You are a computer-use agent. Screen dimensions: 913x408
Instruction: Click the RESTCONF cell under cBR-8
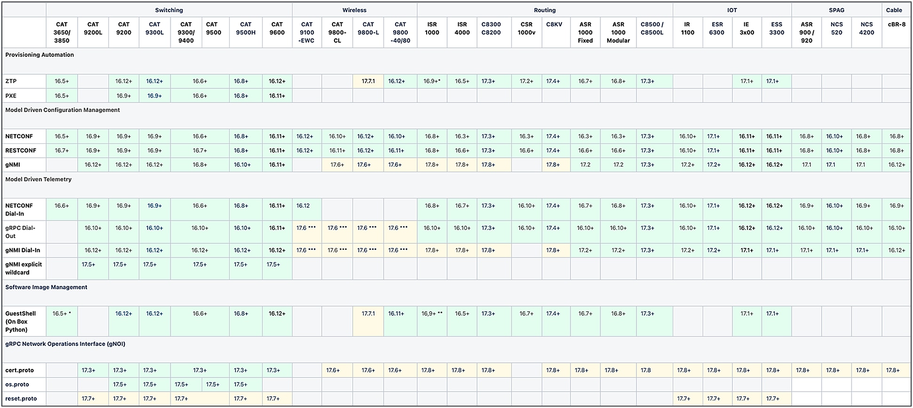click(x=897, y=151)
